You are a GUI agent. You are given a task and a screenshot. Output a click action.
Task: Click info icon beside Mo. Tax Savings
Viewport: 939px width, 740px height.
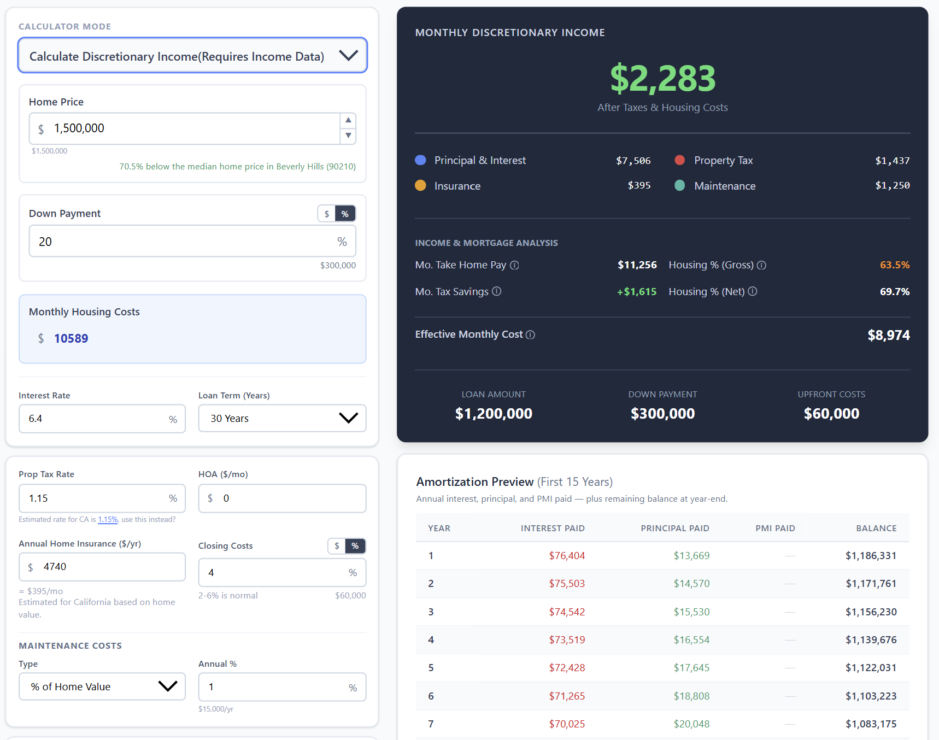[496, 291]
